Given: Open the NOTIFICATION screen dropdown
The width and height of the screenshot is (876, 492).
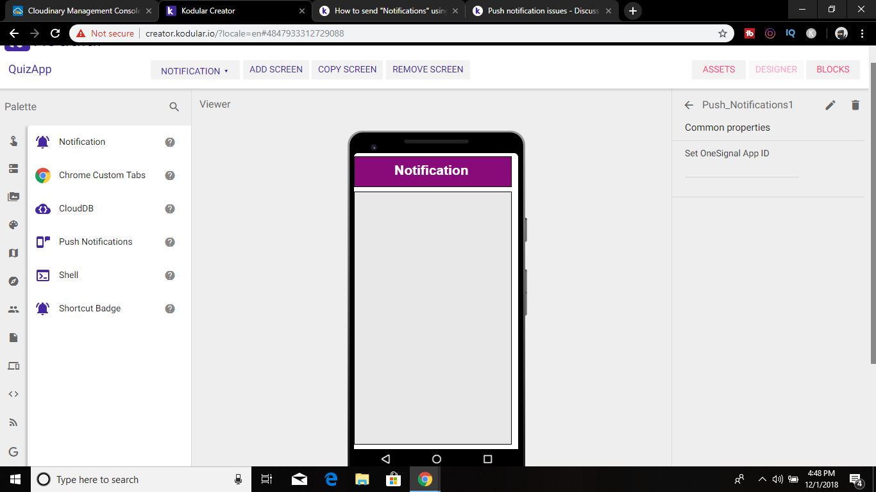Looking at the screenshot, I should coord(195,70).
